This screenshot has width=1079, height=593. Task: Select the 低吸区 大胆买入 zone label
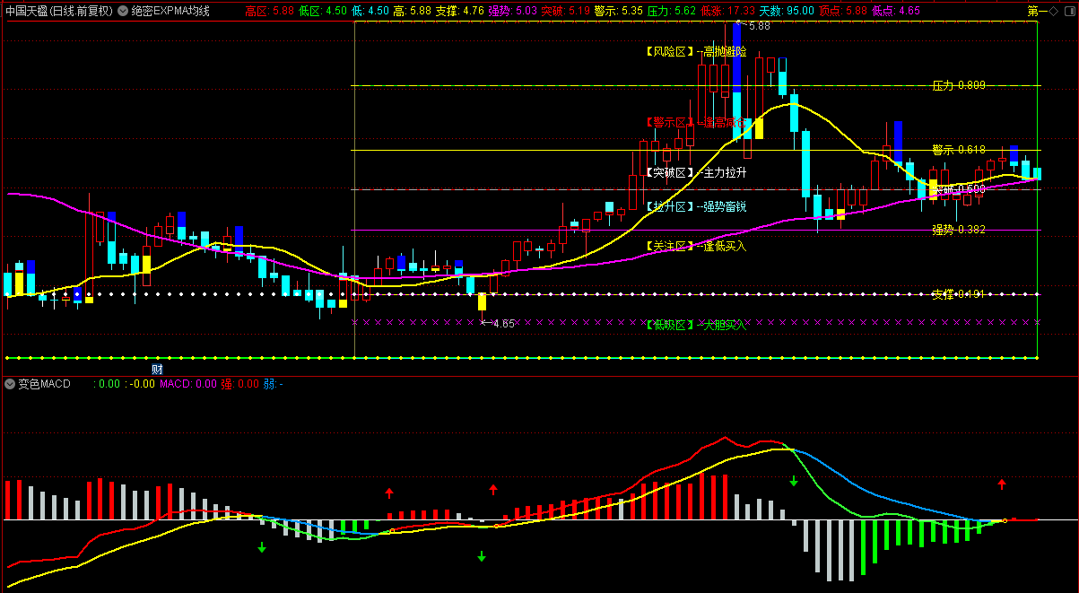pyautogui.click(x=695, y=325)
